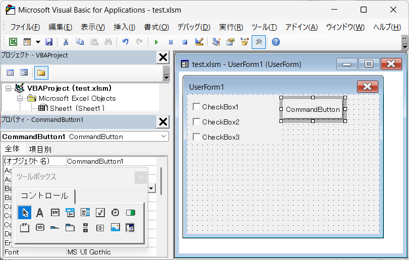Pick the MultiPage control in toolbox
409x260 pixels.
coord(70,227)
